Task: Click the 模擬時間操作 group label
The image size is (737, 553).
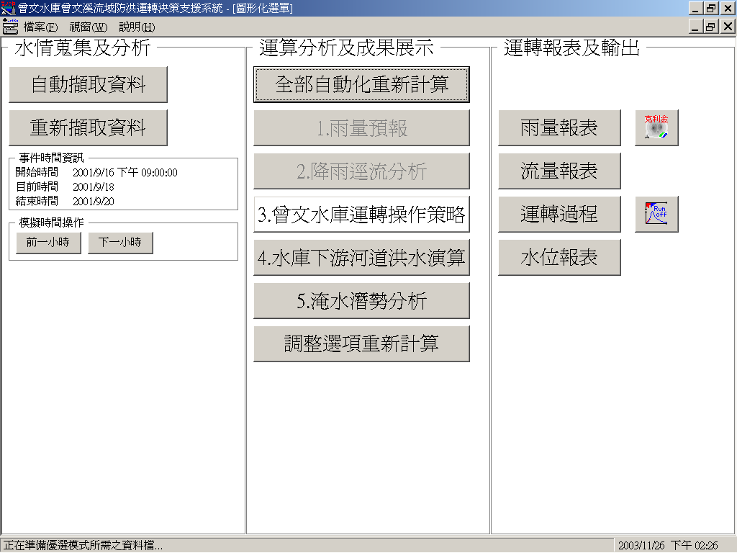Action: (51, 223)
